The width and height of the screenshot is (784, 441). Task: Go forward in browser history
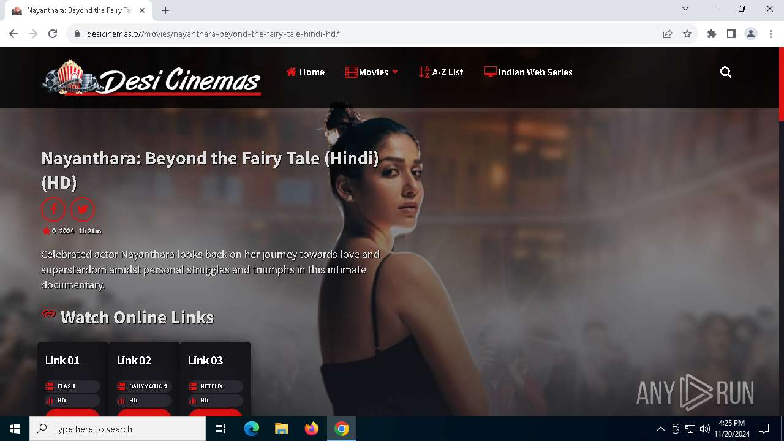click(x=33, y=34)
